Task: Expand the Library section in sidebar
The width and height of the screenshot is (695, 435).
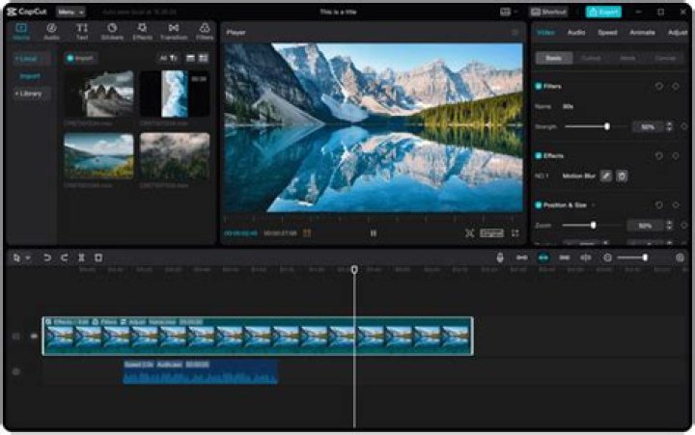Action: [30, 94]
